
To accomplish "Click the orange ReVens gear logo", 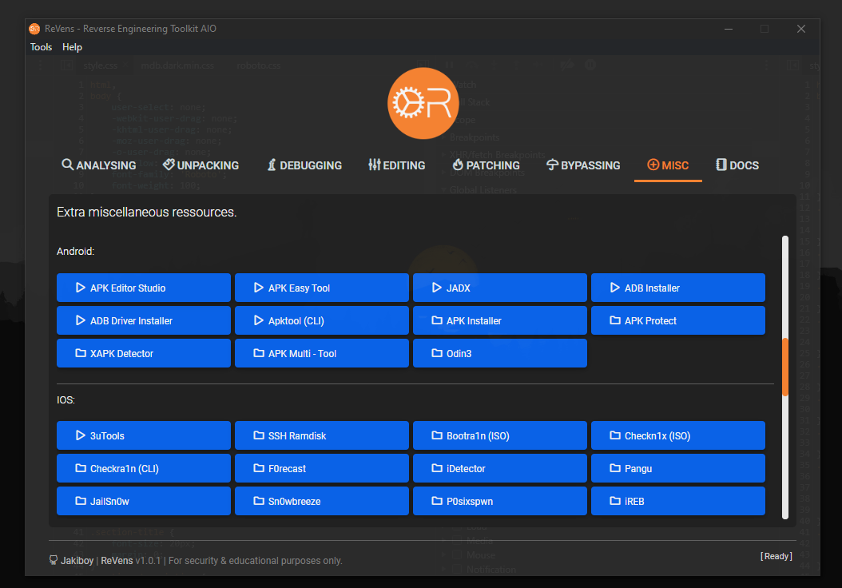I will pyautogui.click(x=423, y=103).
